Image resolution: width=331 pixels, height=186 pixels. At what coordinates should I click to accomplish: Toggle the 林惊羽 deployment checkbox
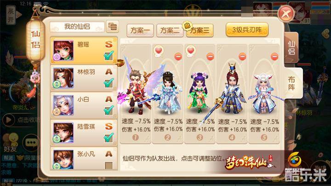(108, 83)
